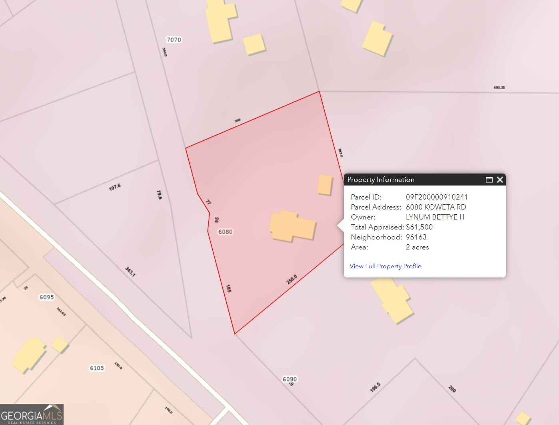This screenshot has height=425, width=559.
Task: Close the Property Information popup
Action: click(x=499, y=180)
